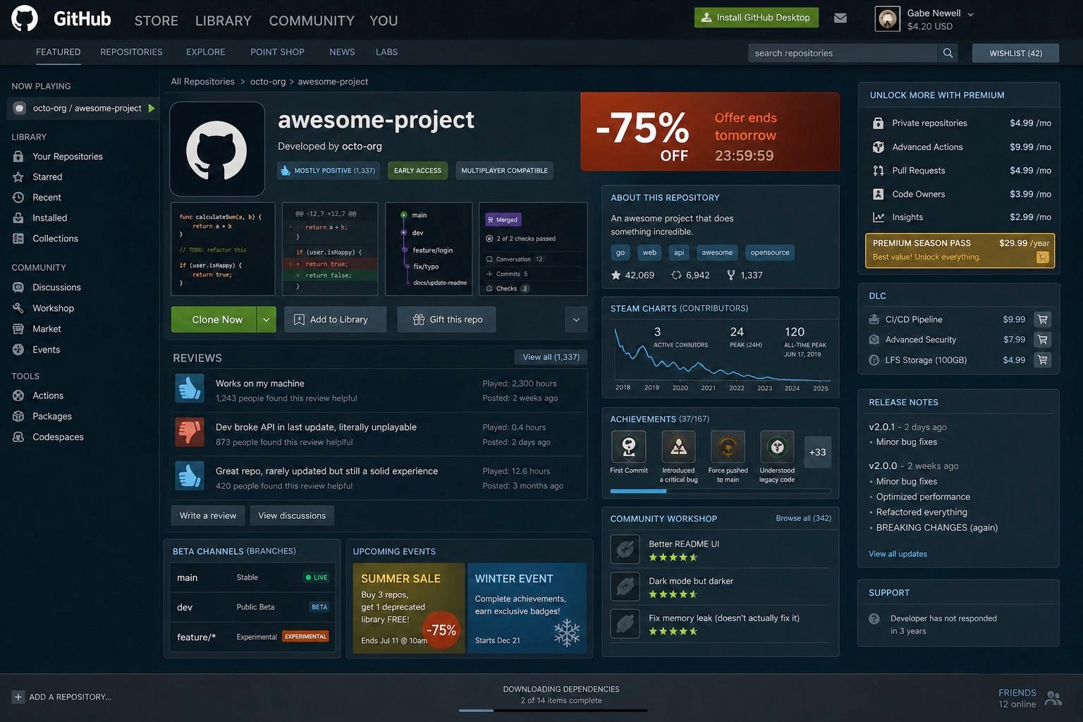Click the PREMIUM SEASON PASS offer
Image resolution: width=1083 pixels, height=722 pixels.
pos(960,250)
